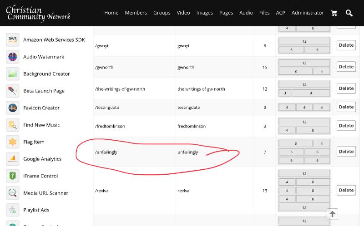Screen dimensions: 364x226
Task: Open the Beta Launch Page icon
Action: (x=13, y=91)
